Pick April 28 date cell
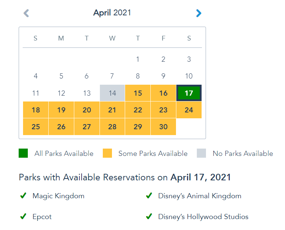Viewport: 285px width, 230px height. [112, 127]
